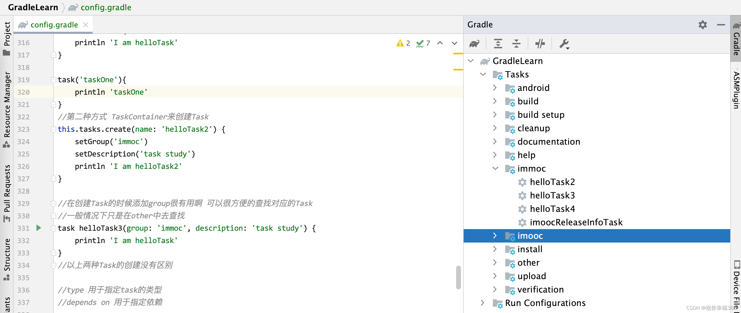Viewport: 741px width, 313px height.
Task: Click Expand All icon in Gradle toolbar
Action: [498, 44]
